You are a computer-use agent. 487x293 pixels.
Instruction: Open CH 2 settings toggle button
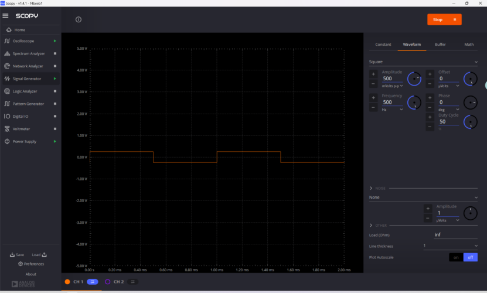pos(132,282)
